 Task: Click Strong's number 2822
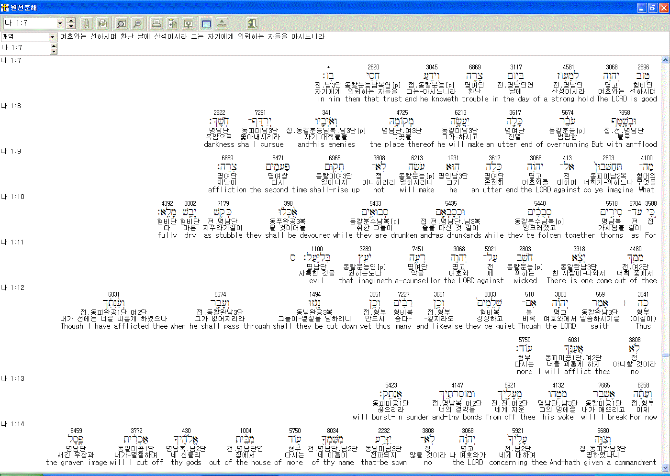tap(219, 112)
